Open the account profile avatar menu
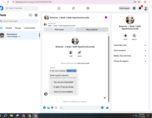 point(146,8)
